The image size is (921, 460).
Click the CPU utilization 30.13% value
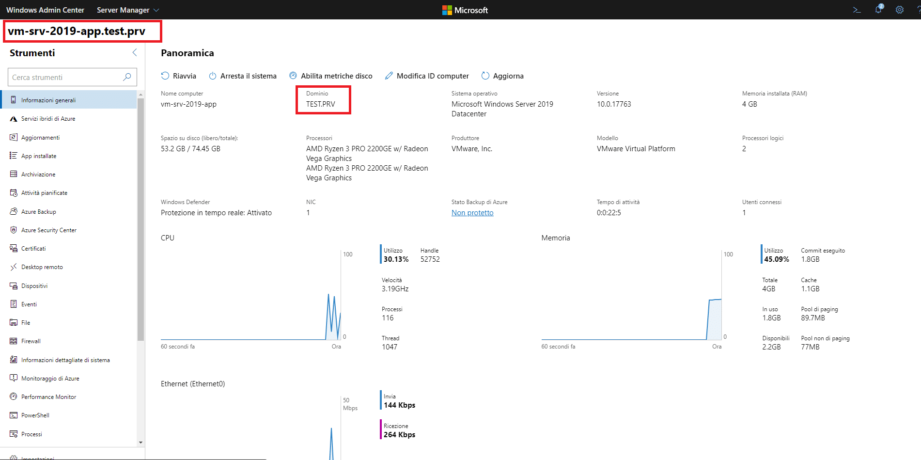(x=396, y=259)
